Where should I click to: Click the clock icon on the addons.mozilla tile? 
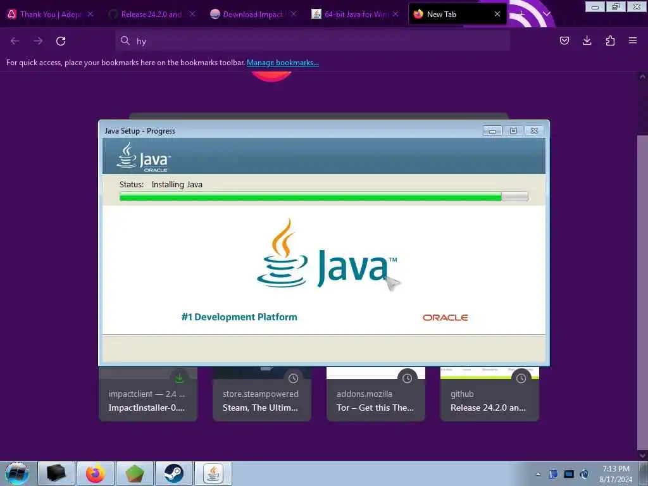[407, 378]
